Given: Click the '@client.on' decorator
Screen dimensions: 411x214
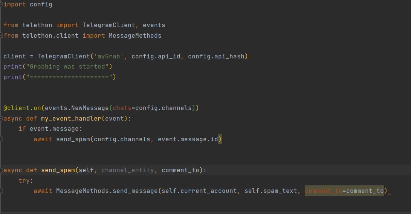Looking at the screenshot, I should click(x=22, y=108).
